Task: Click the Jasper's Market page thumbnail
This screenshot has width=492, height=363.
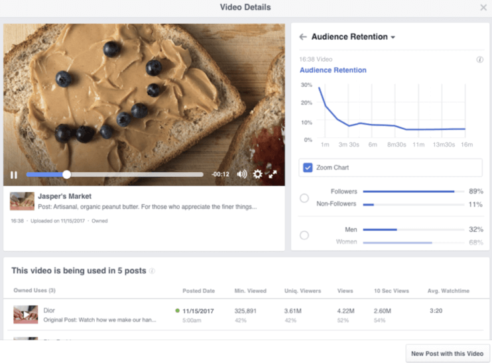Action: pos(22,201)
